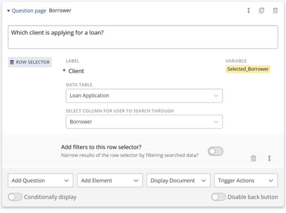Open the Trigger Actions dropdown
286x213 pixels.
(x=246, y=180)
